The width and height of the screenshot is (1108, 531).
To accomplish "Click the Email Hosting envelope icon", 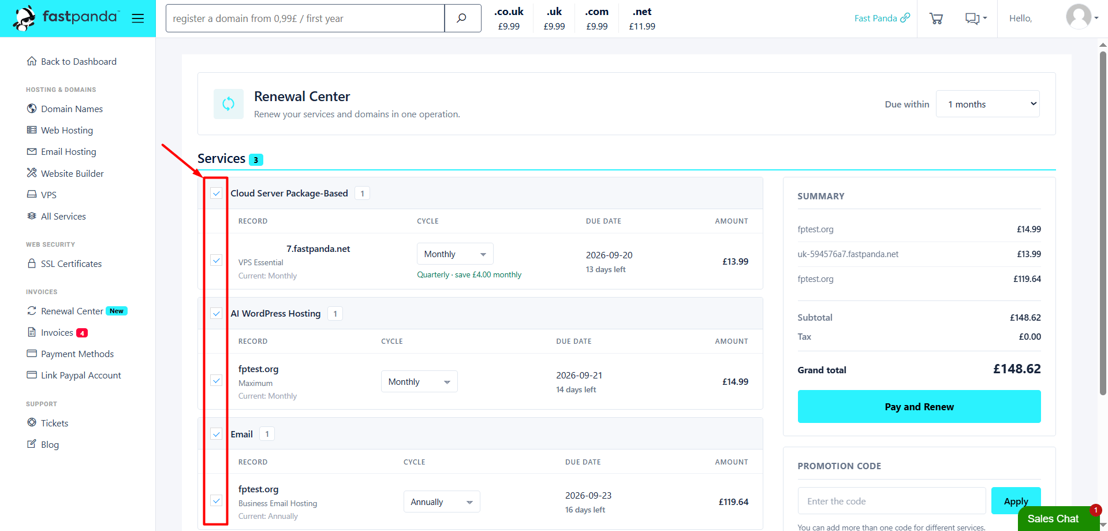I will (32, 151).
